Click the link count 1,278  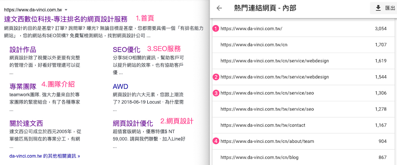[381, 109]
